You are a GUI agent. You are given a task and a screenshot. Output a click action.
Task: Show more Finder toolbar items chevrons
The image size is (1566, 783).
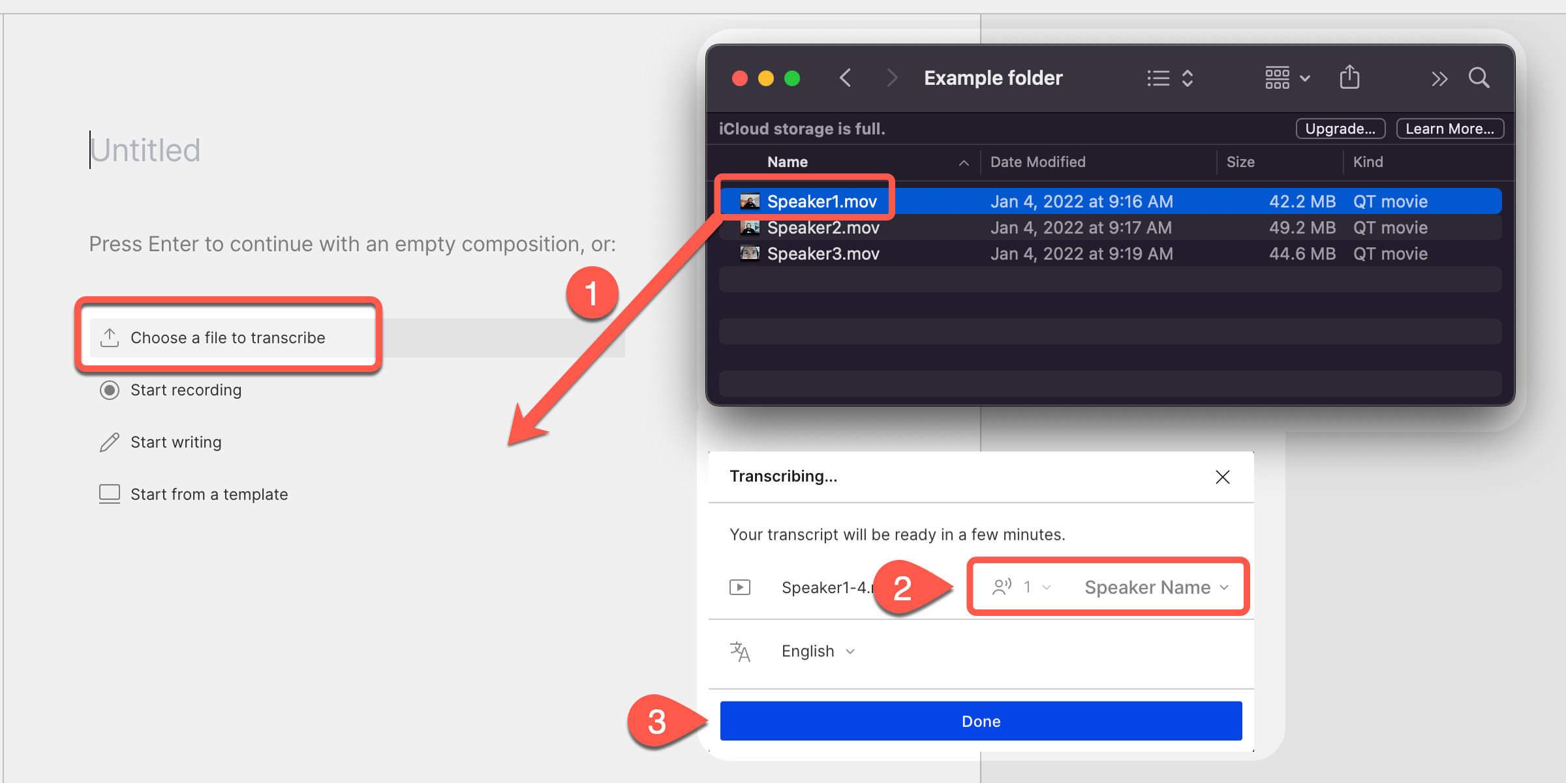[x=1439, y=79]
